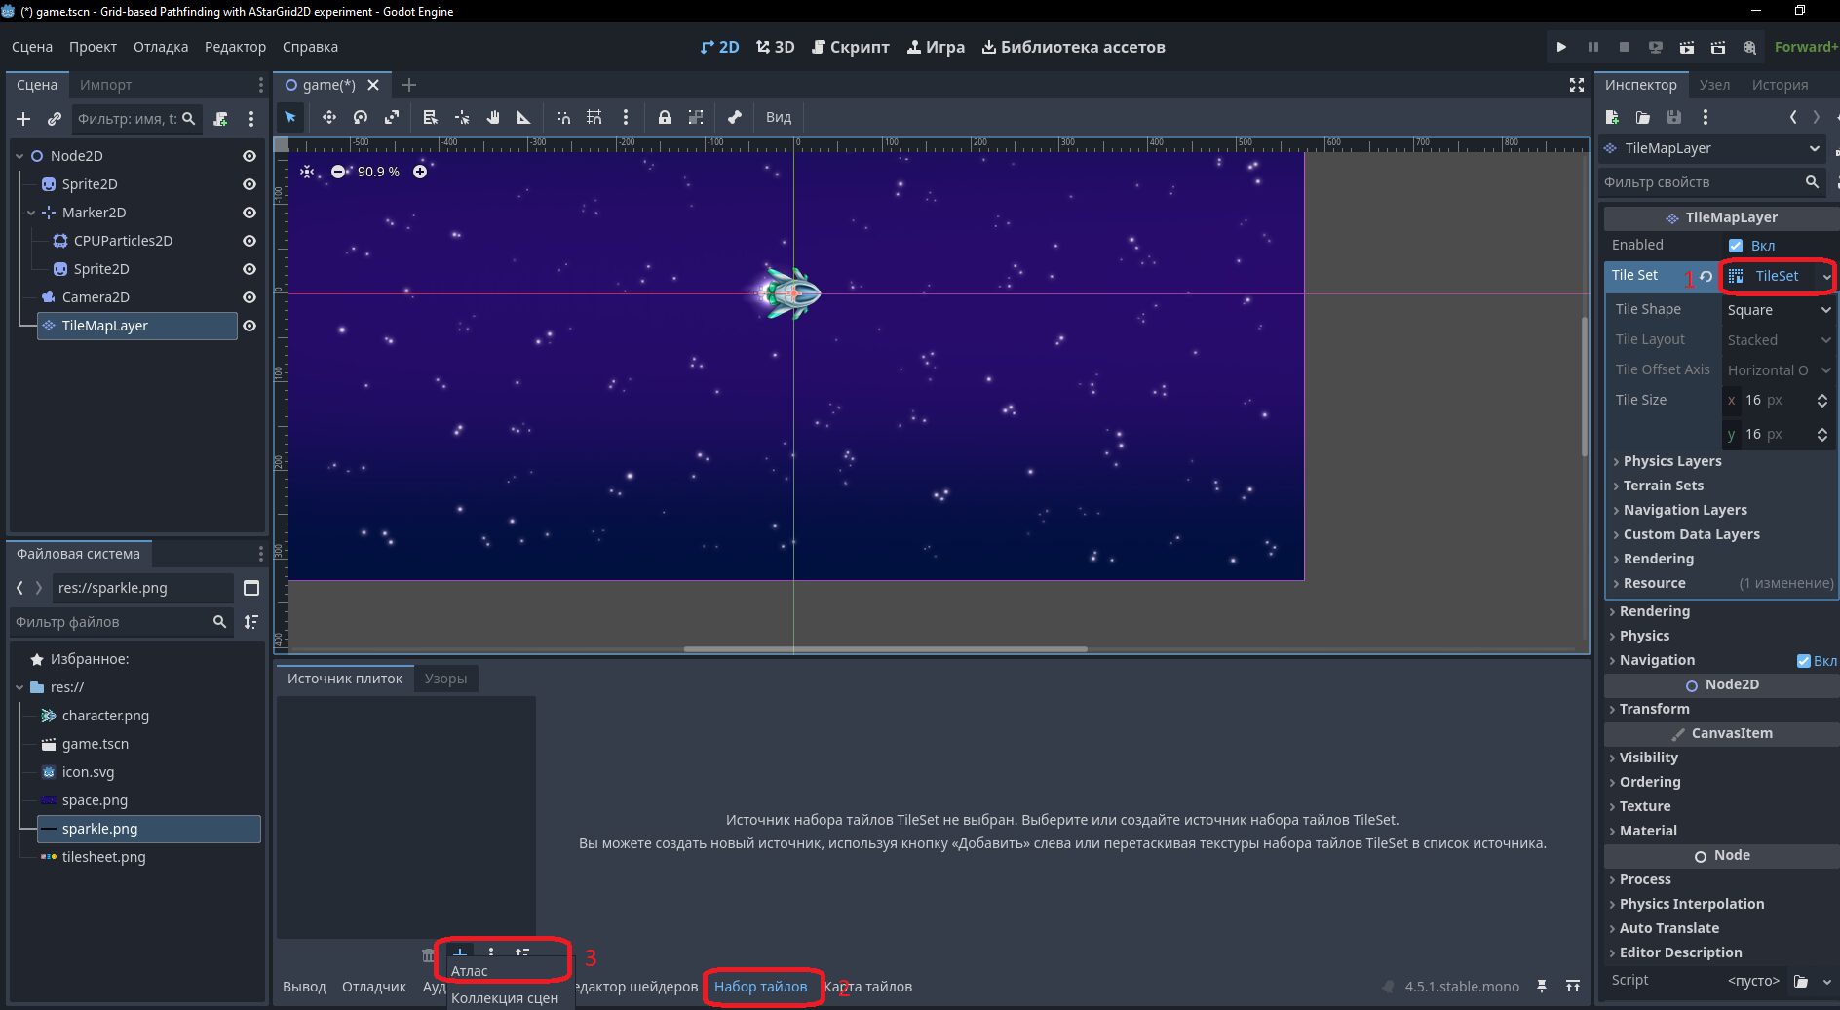Toggle visibility of Camera2D

[x=249, y=297]
